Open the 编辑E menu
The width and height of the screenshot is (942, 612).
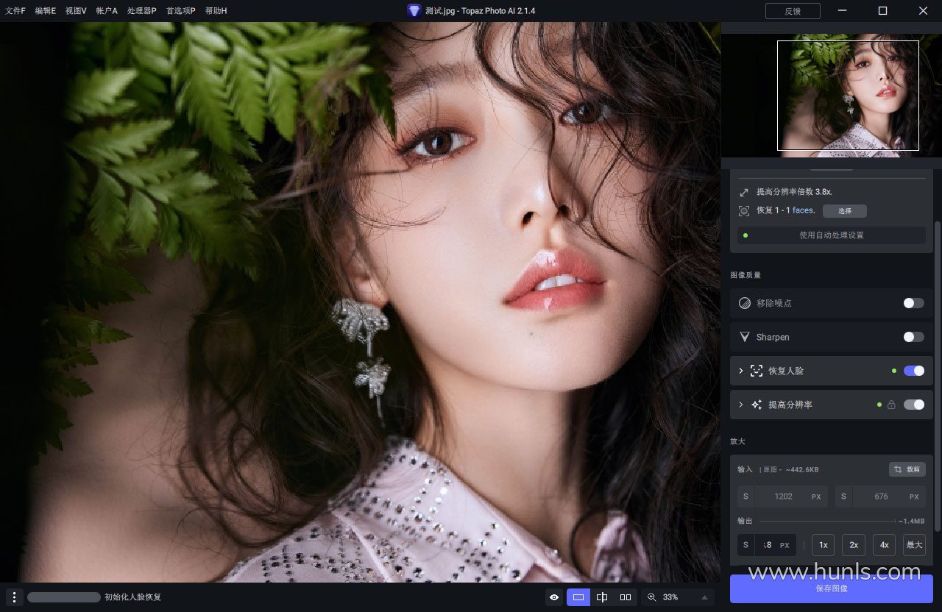(x=45, y=11)
